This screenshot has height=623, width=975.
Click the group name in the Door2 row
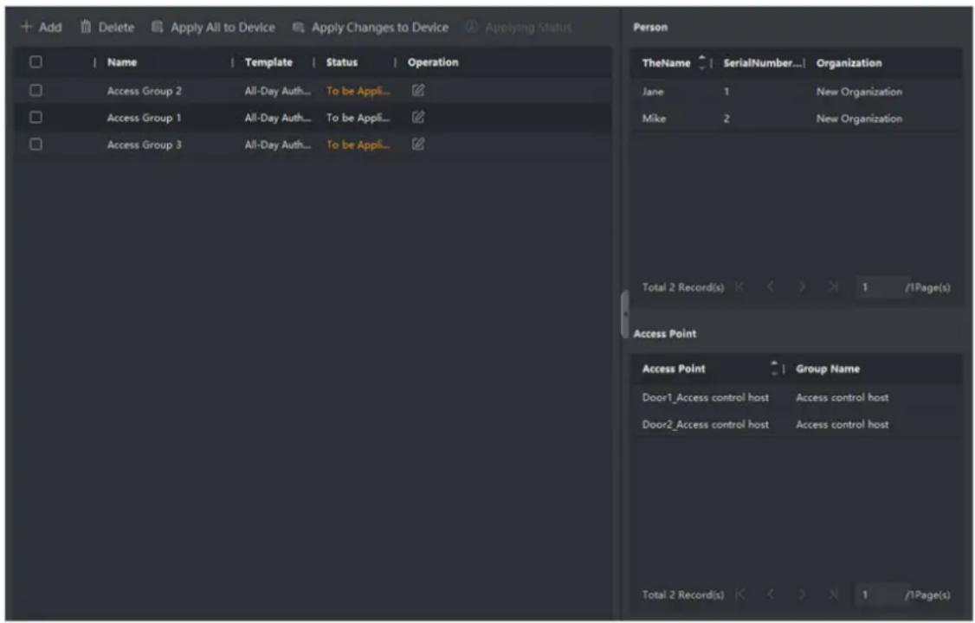tap(842, 424)
